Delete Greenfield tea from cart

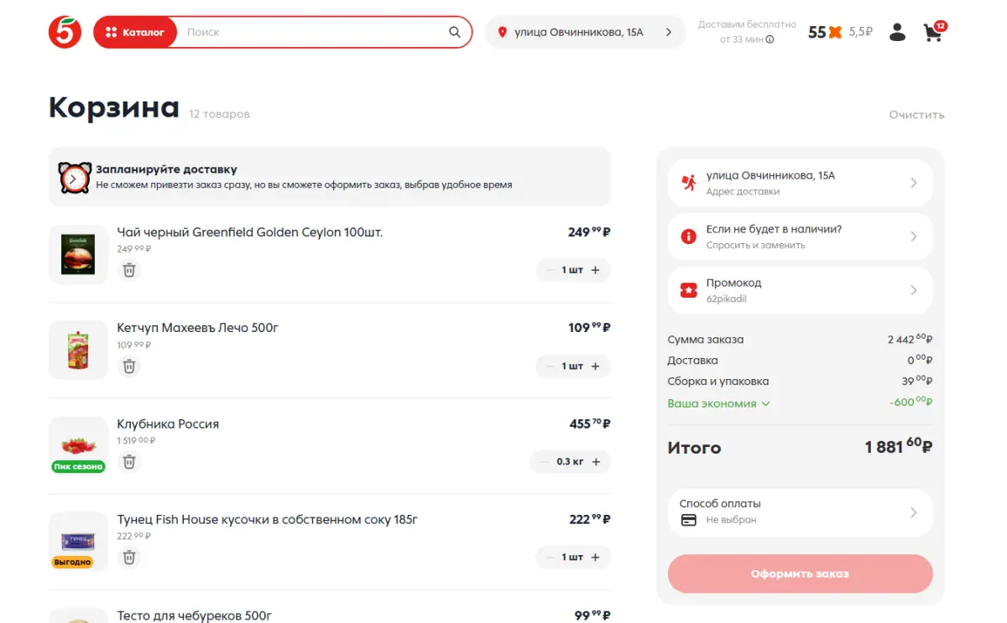[128, 270]
